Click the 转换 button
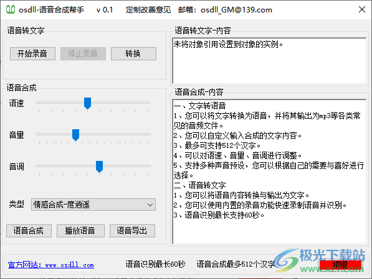 coord(133,53)
